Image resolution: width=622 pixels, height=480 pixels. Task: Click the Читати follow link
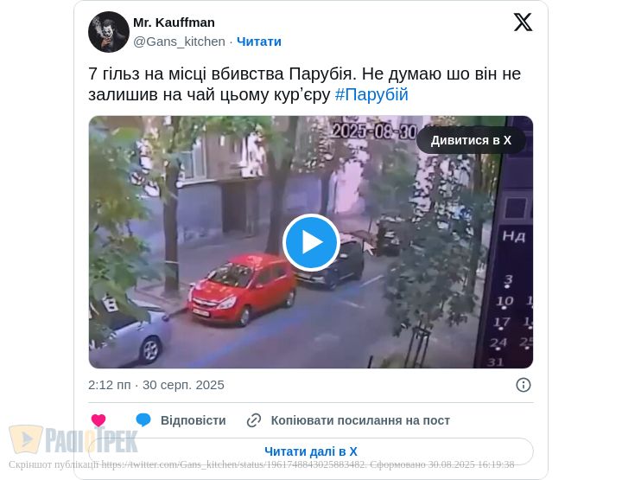point(259,42)
